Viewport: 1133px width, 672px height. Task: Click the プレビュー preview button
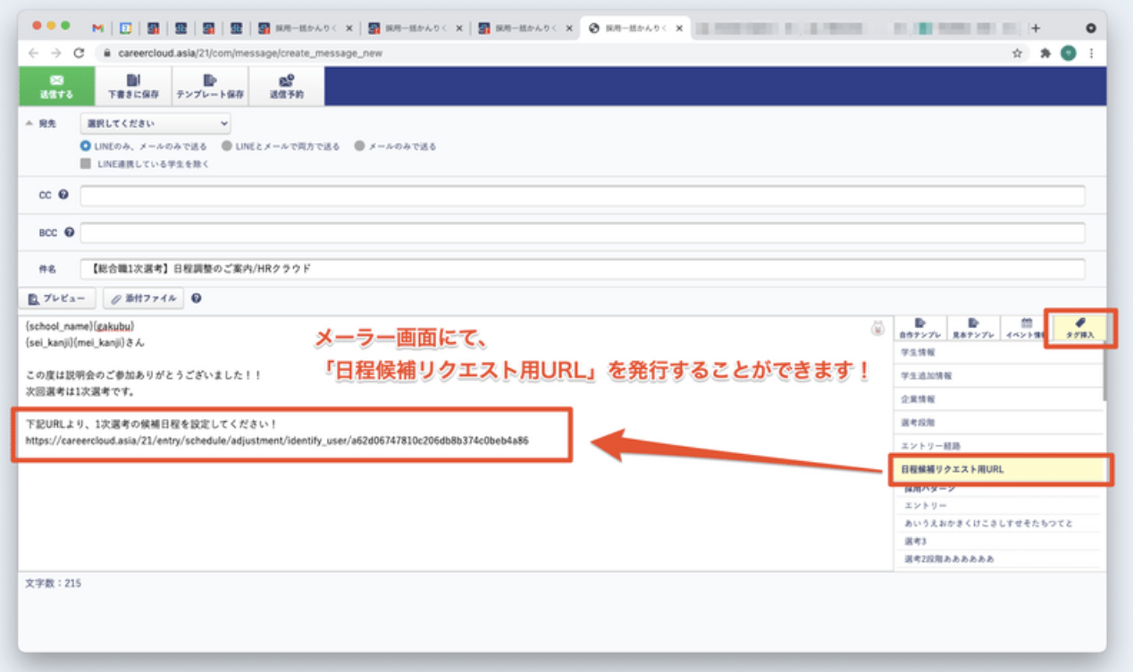coord(57,298)
